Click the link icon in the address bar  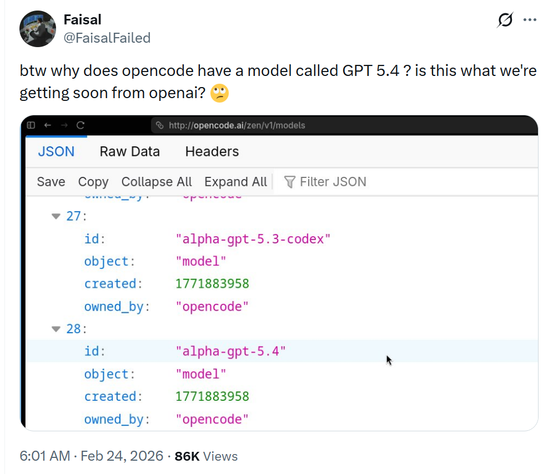coord(160,125)
